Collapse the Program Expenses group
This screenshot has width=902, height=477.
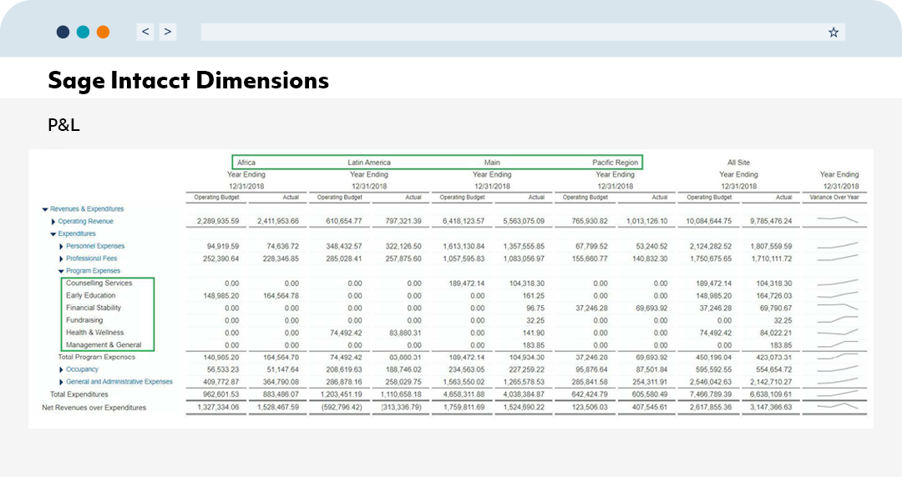61,271
